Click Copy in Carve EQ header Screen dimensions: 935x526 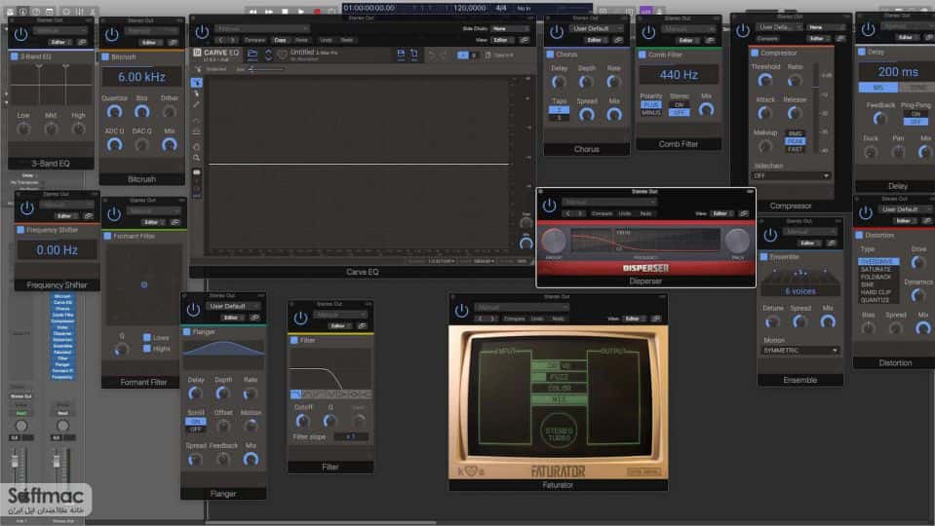pyautogui.click(x=280, y=40)
